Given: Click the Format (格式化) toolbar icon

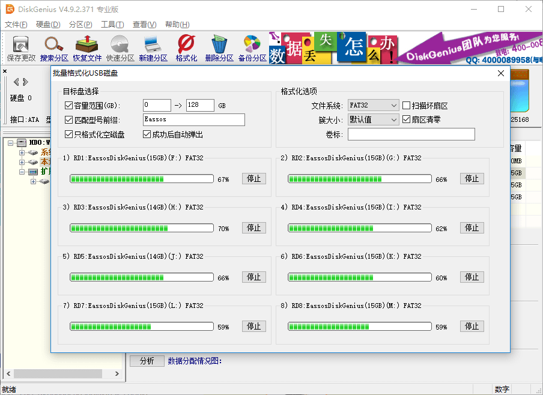Looking at the screenshot, I should coord(186,48).
